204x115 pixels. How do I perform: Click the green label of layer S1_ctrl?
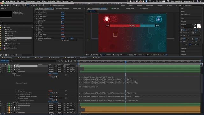click(9, 66)
